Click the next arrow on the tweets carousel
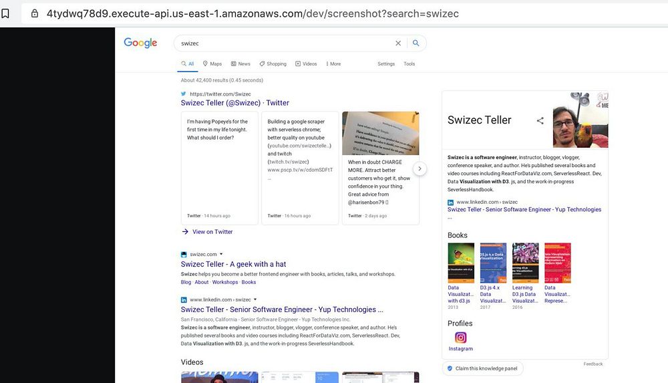 (x=420, y=168)
